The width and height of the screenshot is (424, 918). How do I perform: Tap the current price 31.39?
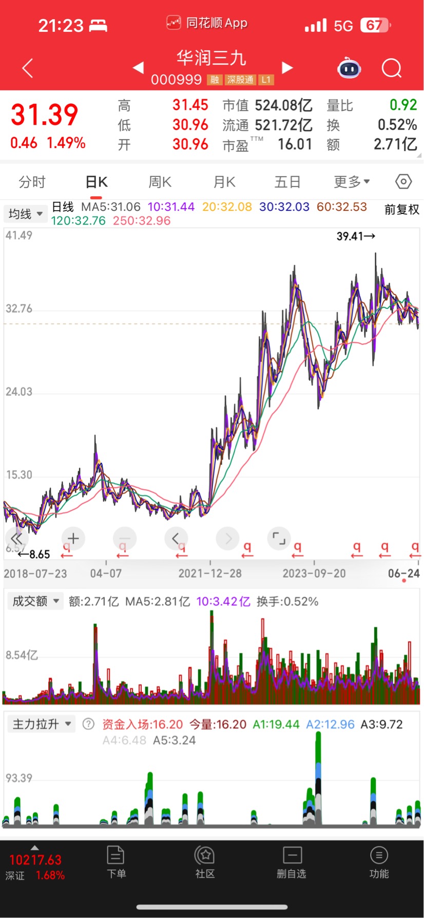(x=45, y=114)
